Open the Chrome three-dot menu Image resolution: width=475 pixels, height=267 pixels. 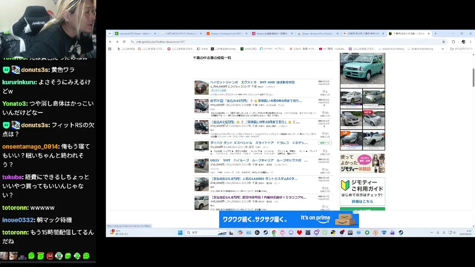point(470,42)
